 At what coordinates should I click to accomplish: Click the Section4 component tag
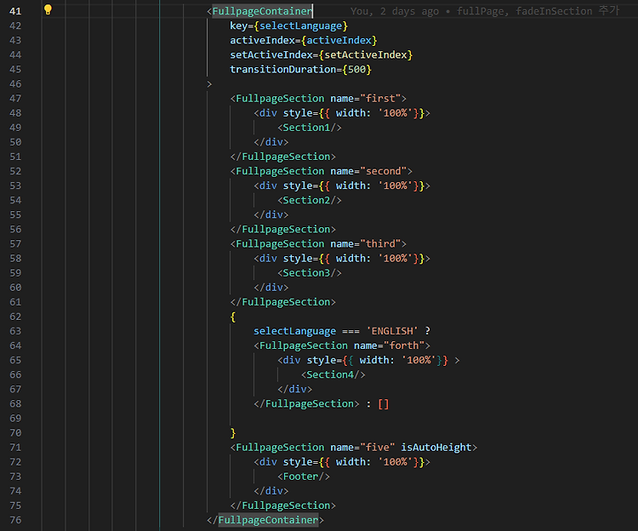[x=333, y=374]
